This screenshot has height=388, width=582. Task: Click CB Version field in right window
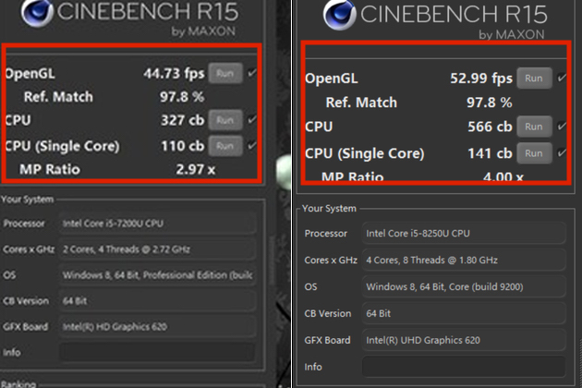coord(464,313)
